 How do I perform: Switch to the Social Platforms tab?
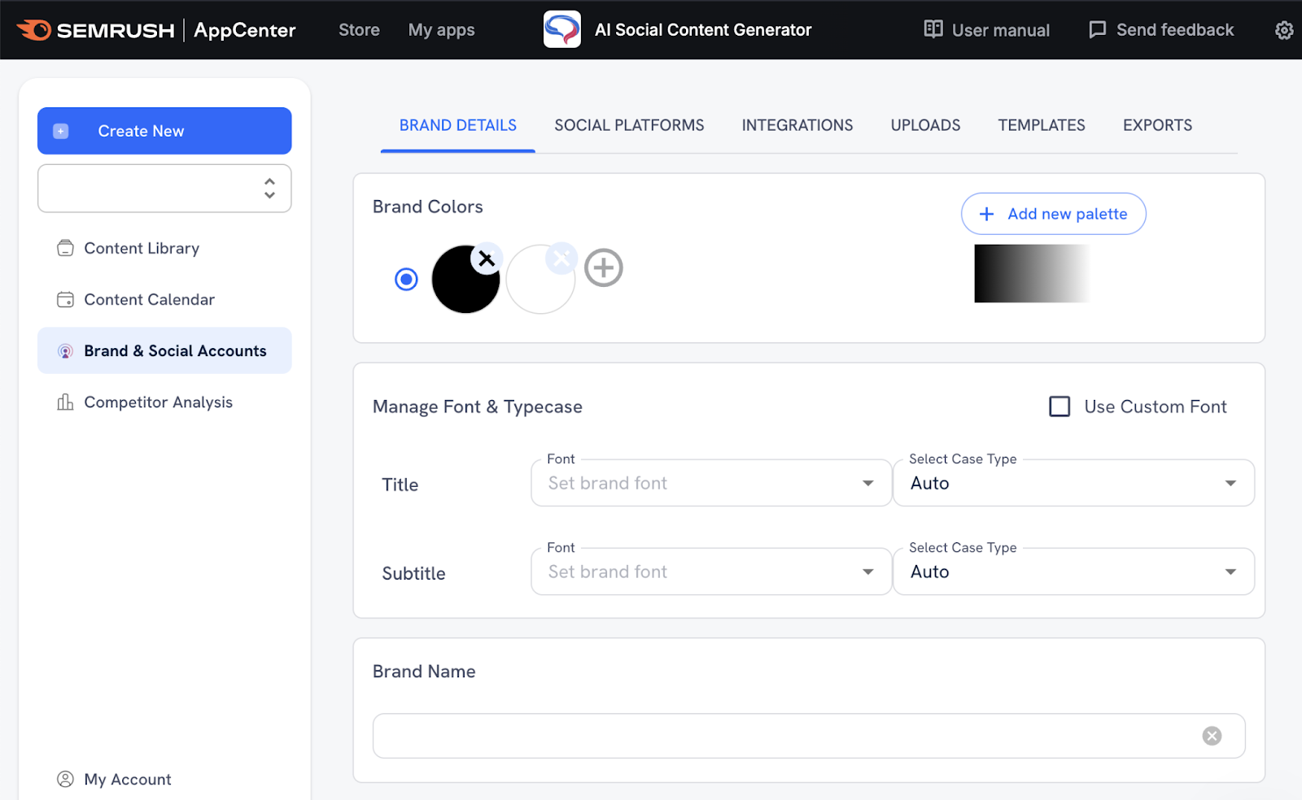[x=628, y=125]
